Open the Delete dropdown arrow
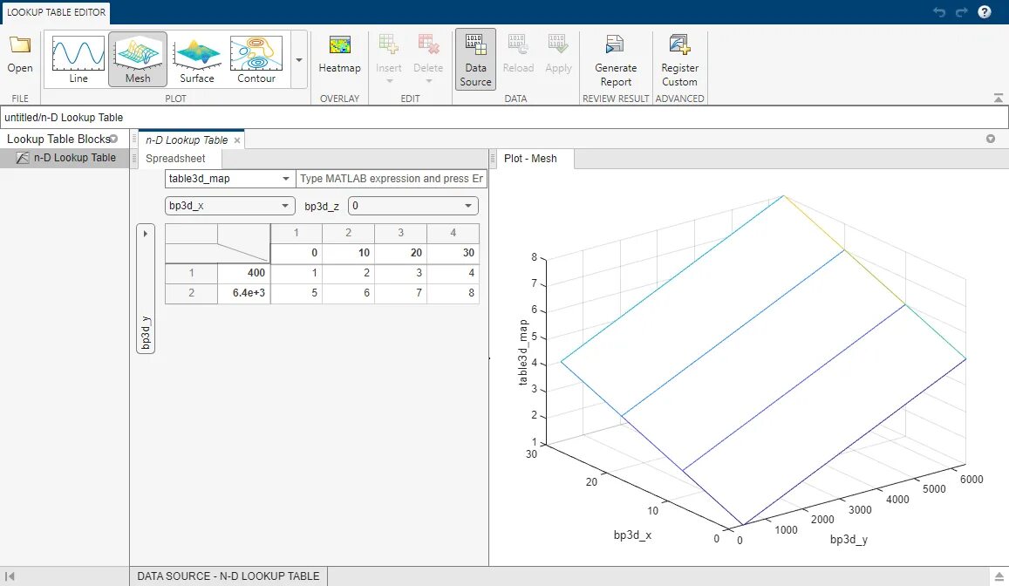The width and height of the screenshot is (1009, 586). click(428, 81)
